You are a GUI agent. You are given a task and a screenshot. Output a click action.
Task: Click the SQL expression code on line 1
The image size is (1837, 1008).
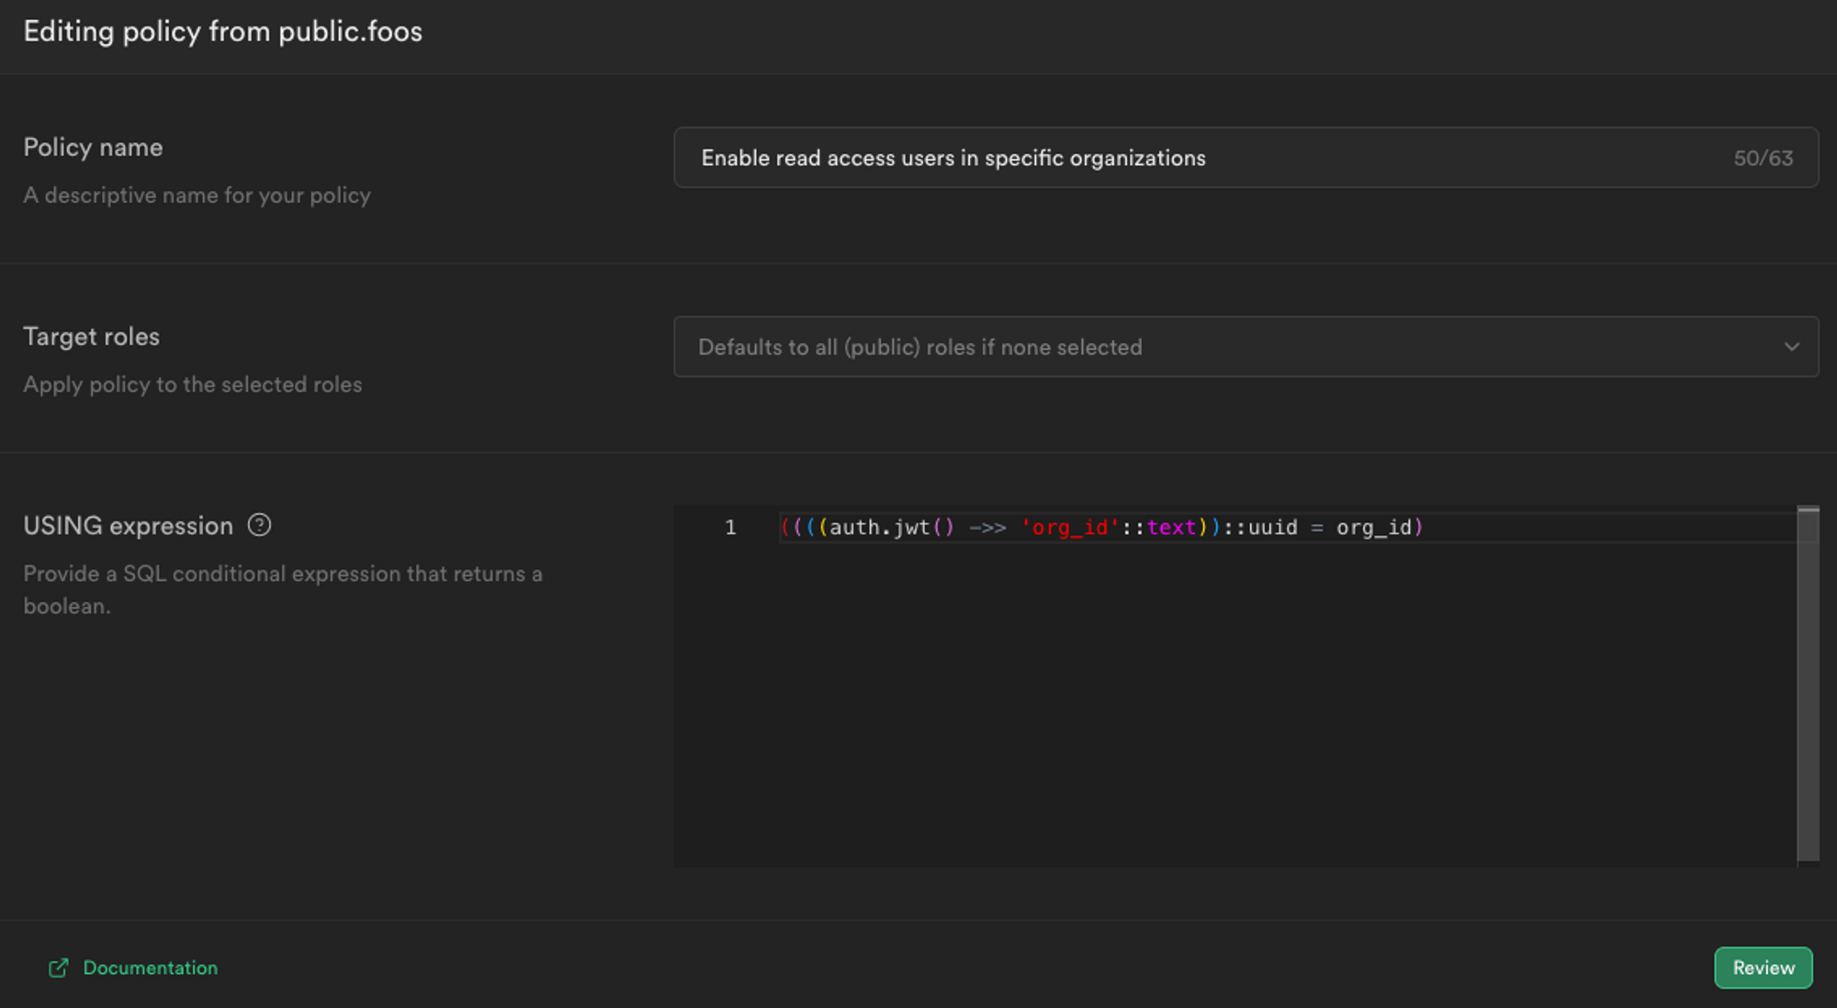pyautogui.click(x=1101, y=528)
